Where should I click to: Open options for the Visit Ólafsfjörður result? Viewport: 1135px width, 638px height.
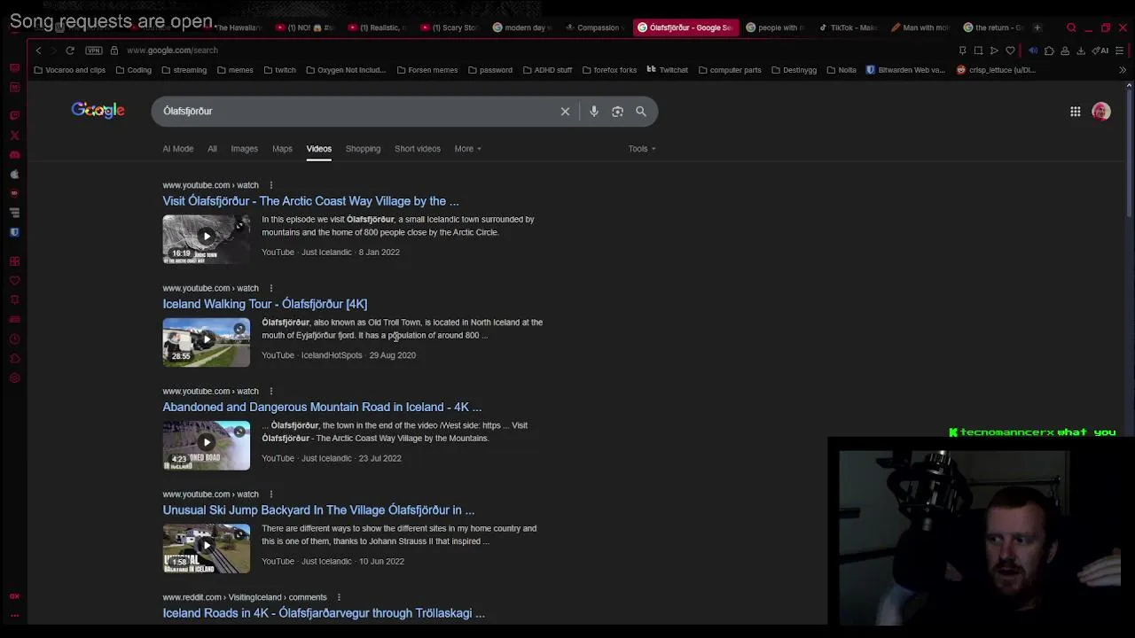(271, 185)
